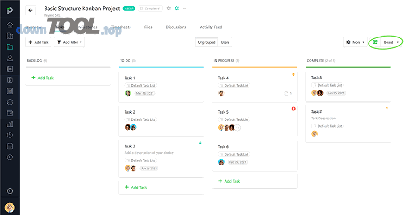Click the Task 3 description text
This screenshot has height=215, width=405.
coord(149,153)
